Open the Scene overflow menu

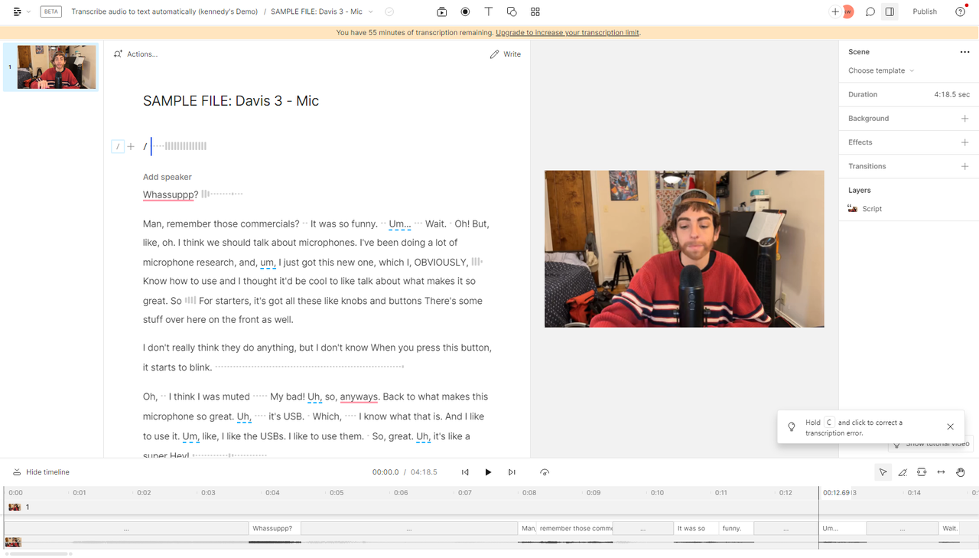(x=964, y=51)
